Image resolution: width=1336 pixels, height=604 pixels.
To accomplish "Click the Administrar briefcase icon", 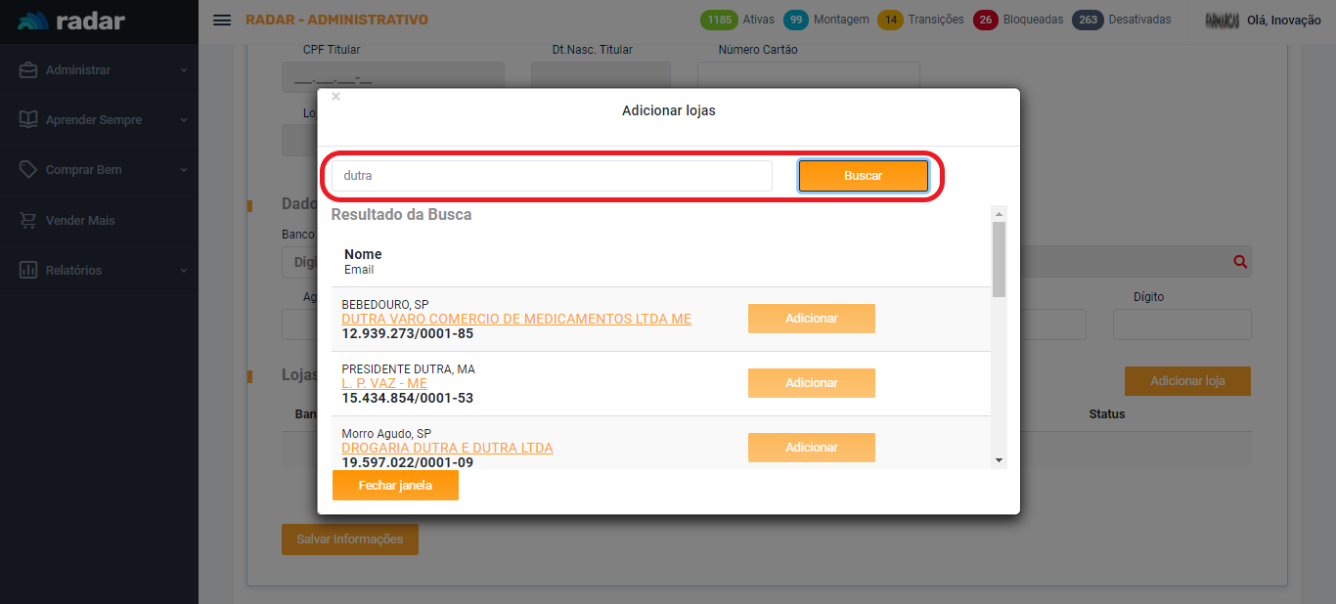I will tap(28, 70).
